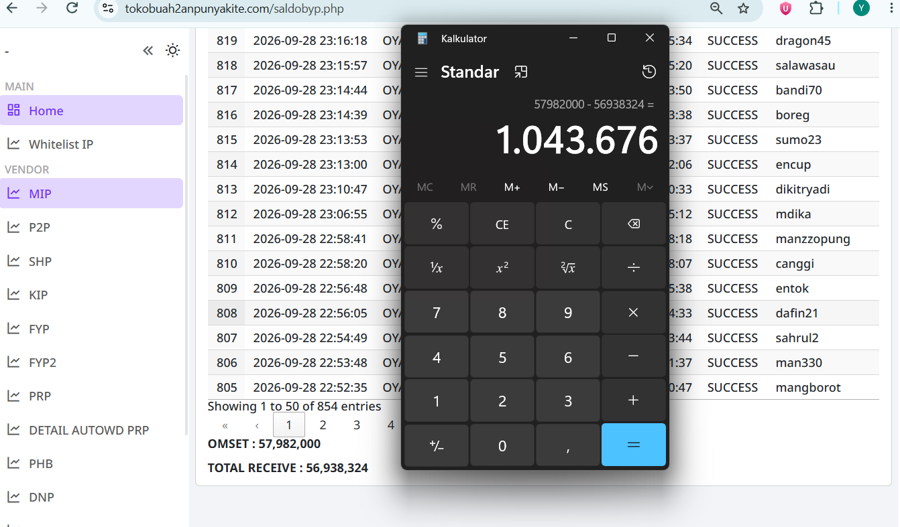Toggle light/dark theme sun icon
The width and height of the screenshot is (900, 527).
173,50
